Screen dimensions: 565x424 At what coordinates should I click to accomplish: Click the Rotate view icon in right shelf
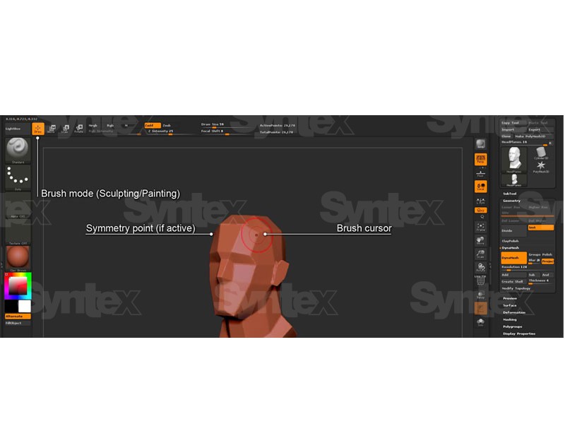click(x=481, y=268)
